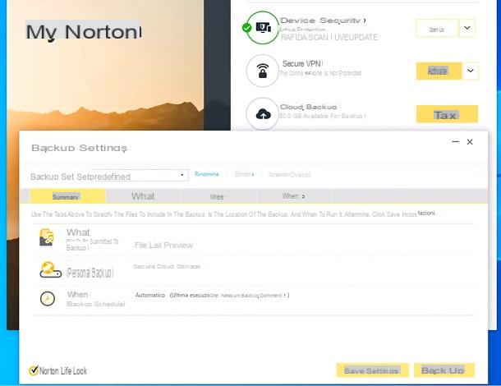Screen dimensions: 501x386
Task: Click the Personal Backup label
Action: tap(90, 273)
